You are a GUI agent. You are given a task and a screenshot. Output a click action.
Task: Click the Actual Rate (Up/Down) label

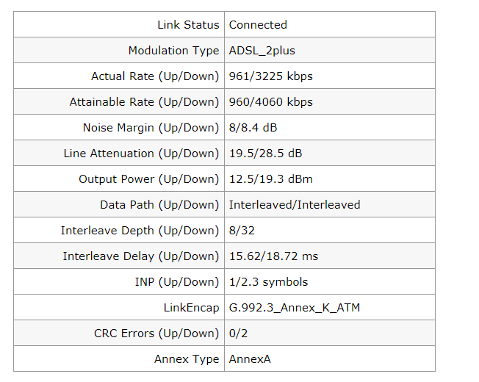pyautogui.click(x=155, y=76)
